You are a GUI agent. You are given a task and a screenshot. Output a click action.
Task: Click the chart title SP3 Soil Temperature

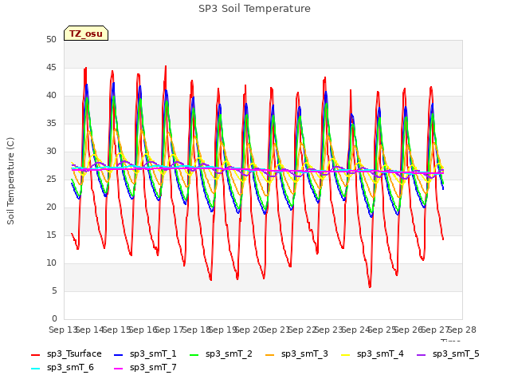[254, 9]
